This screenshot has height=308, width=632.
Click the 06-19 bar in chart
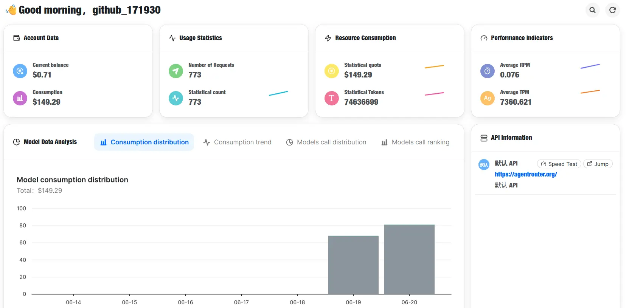pos(353,265)
